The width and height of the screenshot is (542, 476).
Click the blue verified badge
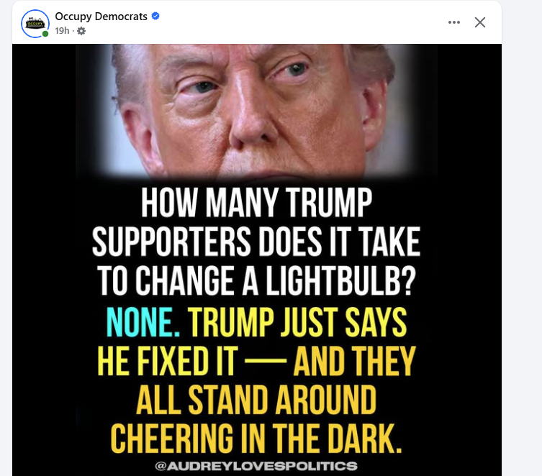click(155, 16)
